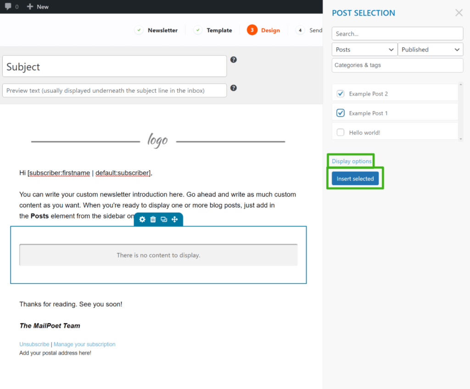Check the Hello world! post checkbox
Screen dimensions: 470x389
point(340,132)
